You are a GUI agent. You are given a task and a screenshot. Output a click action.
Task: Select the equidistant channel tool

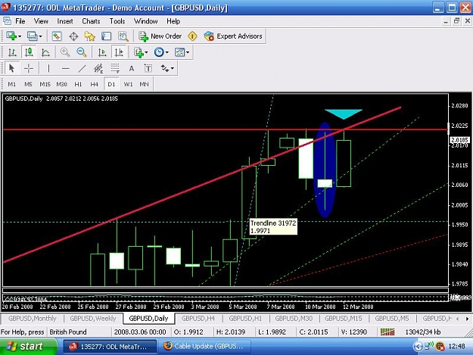click(98, 68)
